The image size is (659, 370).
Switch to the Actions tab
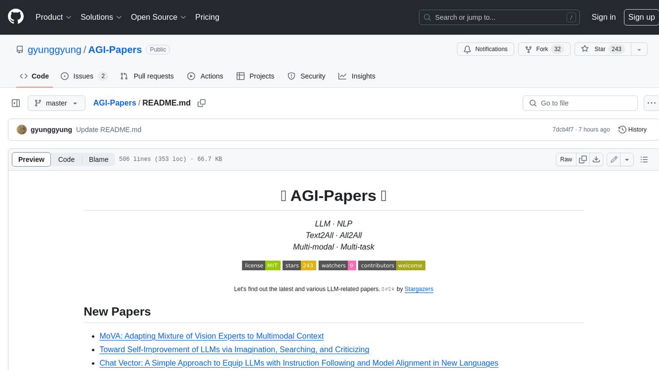[205, 76]
